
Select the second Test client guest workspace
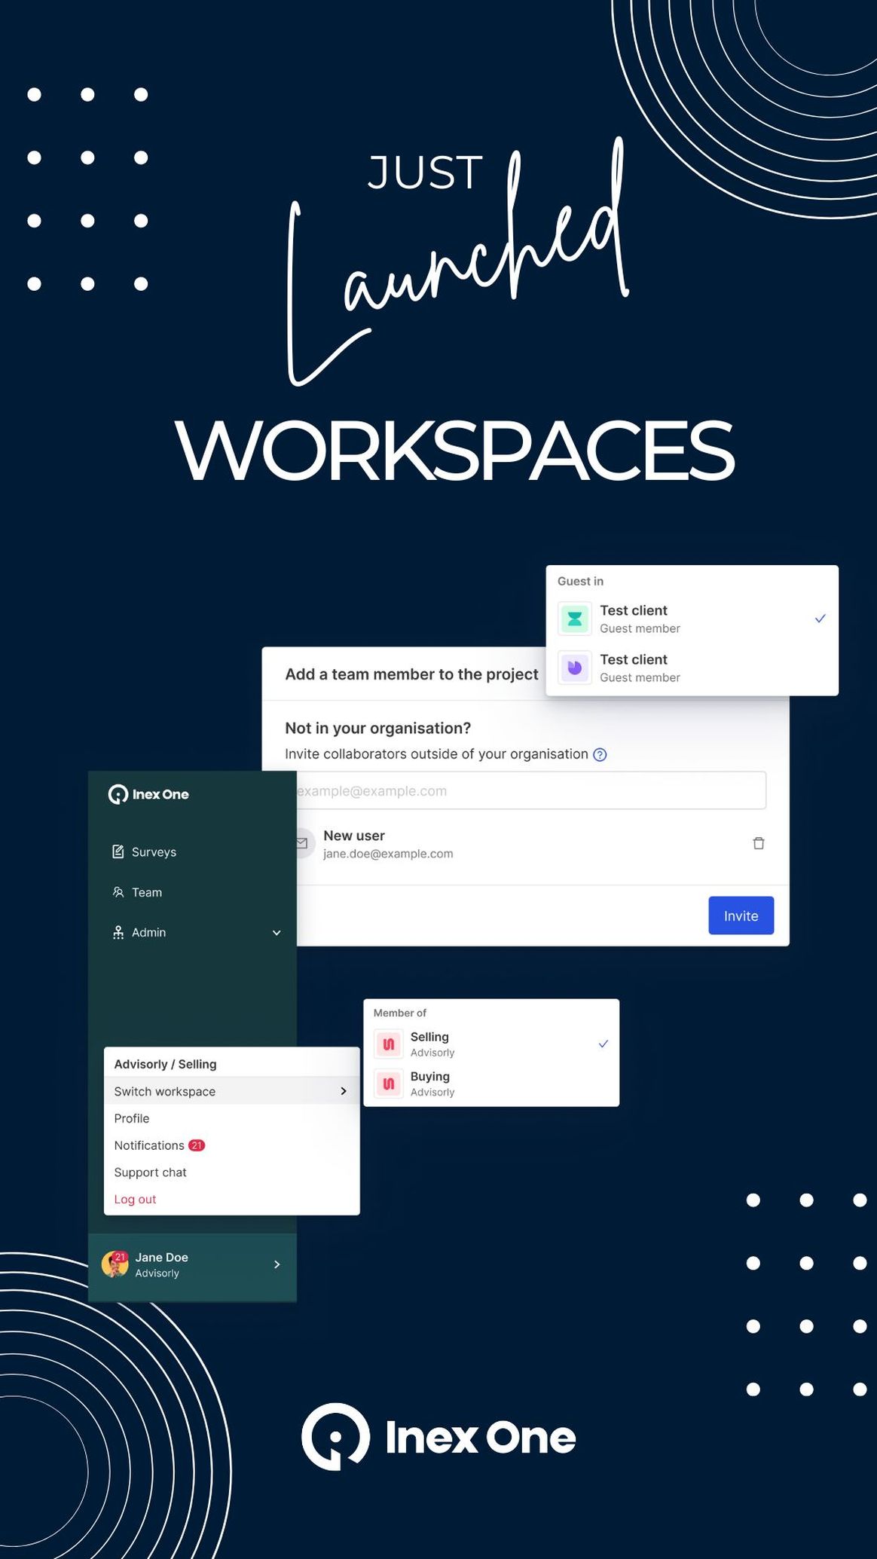[692, 668]
